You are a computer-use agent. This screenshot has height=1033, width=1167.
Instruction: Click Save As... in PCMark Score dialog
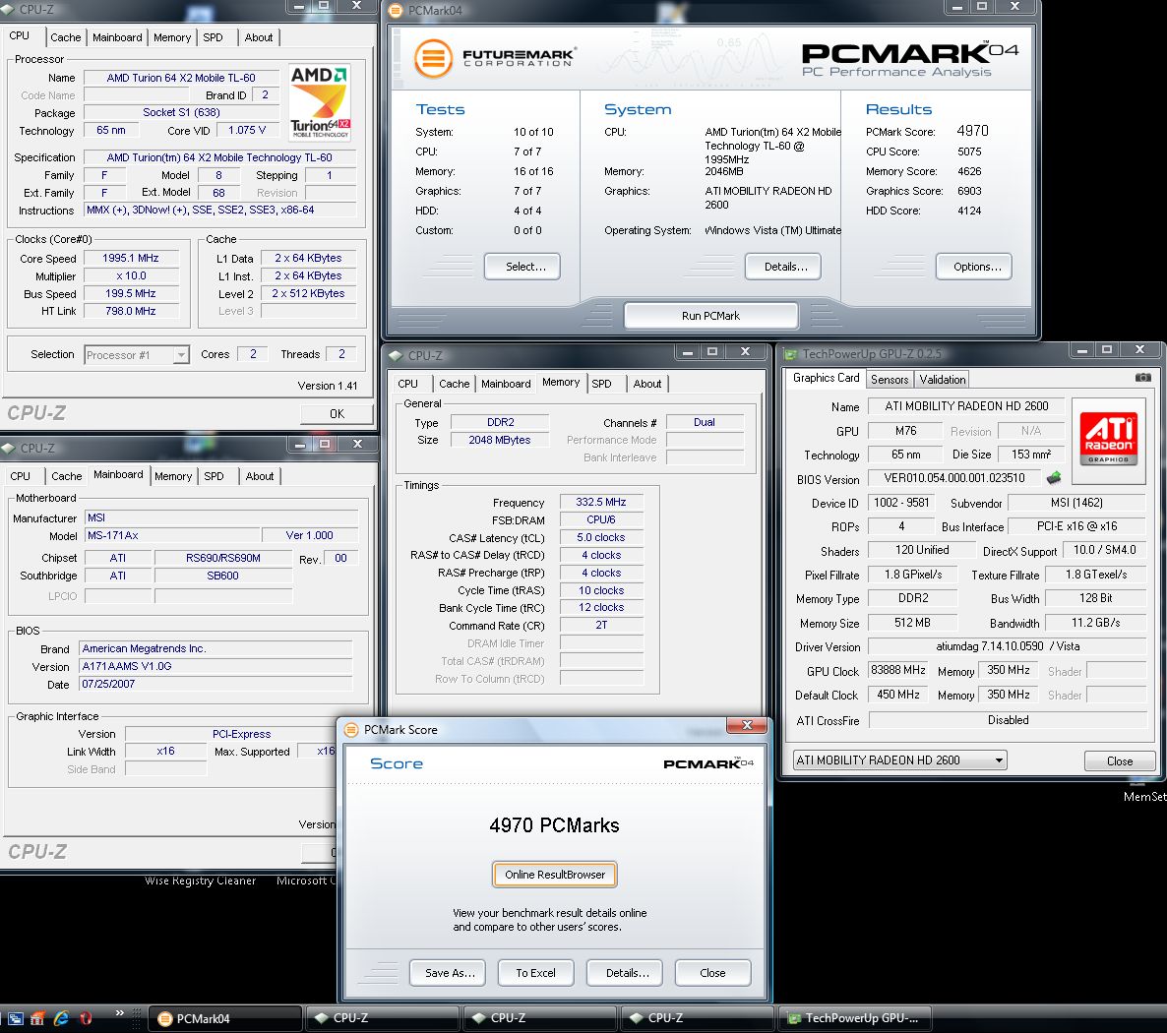tap(450, 973)
